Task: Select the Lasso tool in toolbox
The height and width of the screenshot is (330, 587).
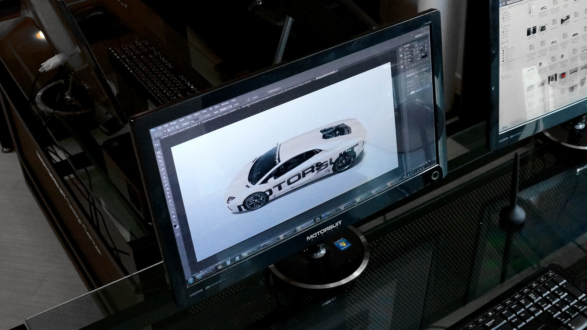Action: (159, 153)
